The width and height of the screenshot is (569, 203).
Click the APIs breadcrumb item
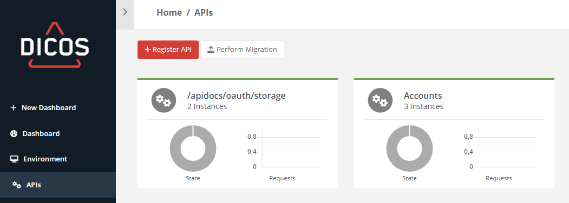pos(204,12)
